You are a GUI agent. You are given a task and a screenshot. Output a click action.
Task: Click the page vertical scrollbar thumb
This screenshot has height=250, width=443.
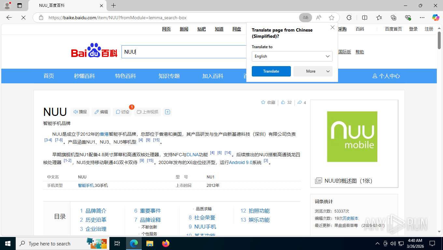[439, 40]
